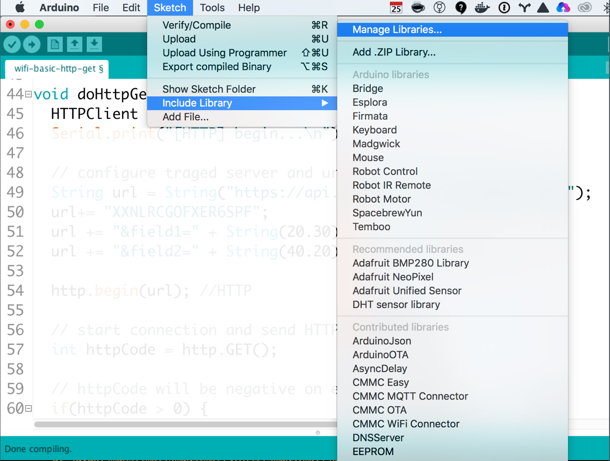The height and width of the screenshot is (461, 610).
Task: Click the Save sketch down-arrow icon
Action: click(94, 44)
